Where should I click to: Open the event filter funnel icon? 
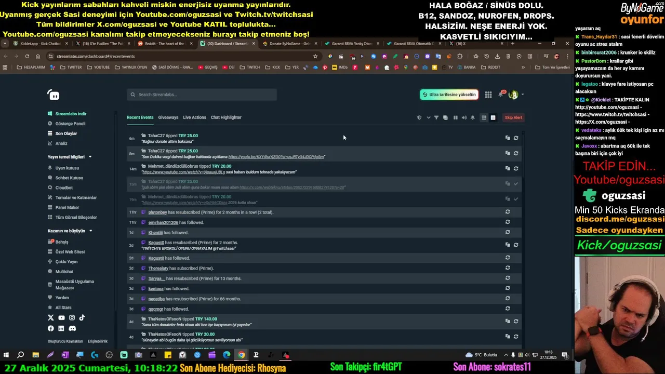click(436, 117)
